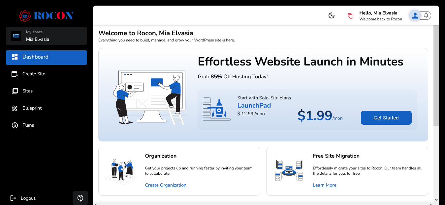Click the waving hand icon
445x205 pixels.
coord(351,15)
